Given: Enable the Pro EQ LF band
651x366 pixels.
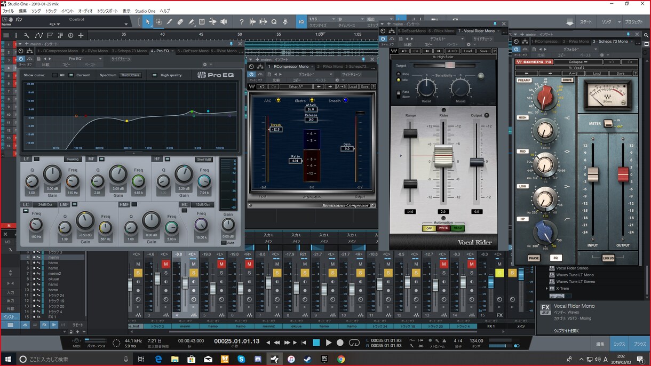Looking at the screenshot, I should point(36,159).
